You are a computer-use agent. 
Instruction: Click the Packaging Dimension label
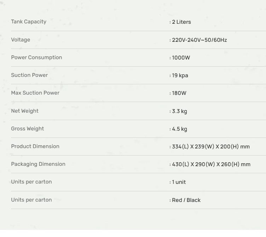click(38, 164)
